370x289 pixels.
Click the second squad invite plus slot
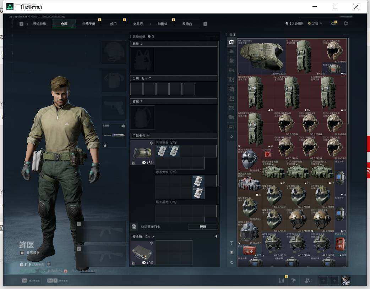tap(334, 280)
